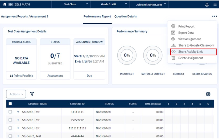This screenshot has width=219, height=139.
Task: Open the table settings gear icon
Action: tap(208, 94)
